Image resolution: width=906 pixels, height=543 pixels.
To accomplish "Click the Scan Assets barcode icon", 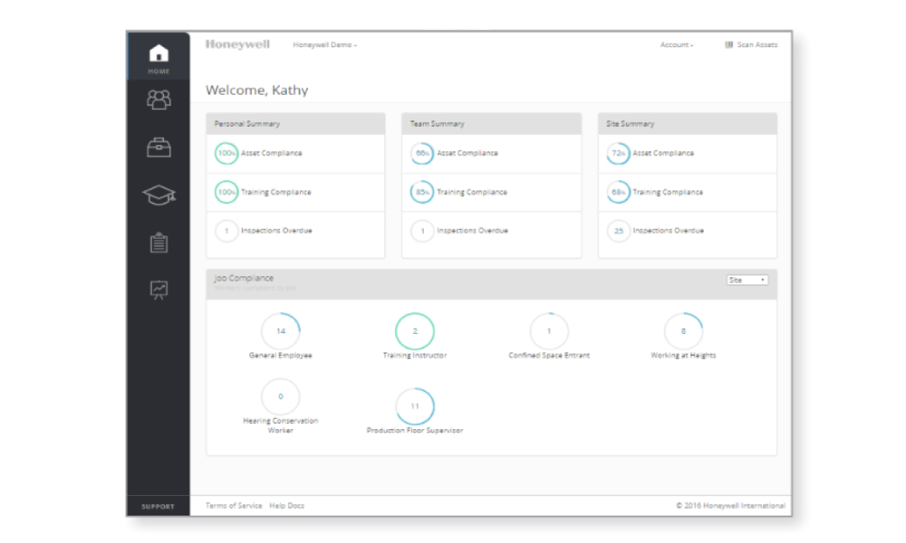I will [728, 44].
